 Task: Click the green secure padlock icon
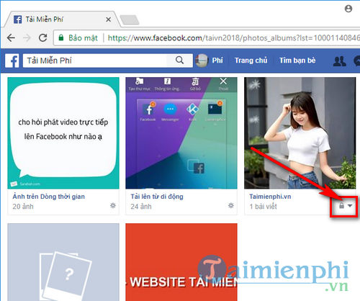61,37
